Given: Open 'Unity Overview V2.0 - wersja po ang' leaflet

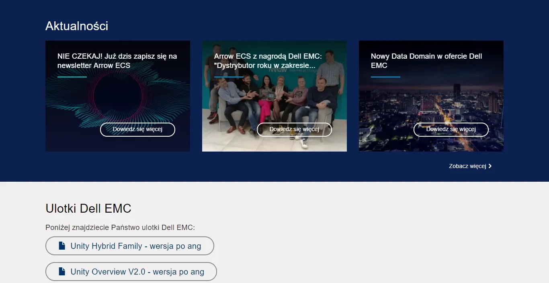Looking at the screenshot, I should pyautogui.click(x=131, y=271).
